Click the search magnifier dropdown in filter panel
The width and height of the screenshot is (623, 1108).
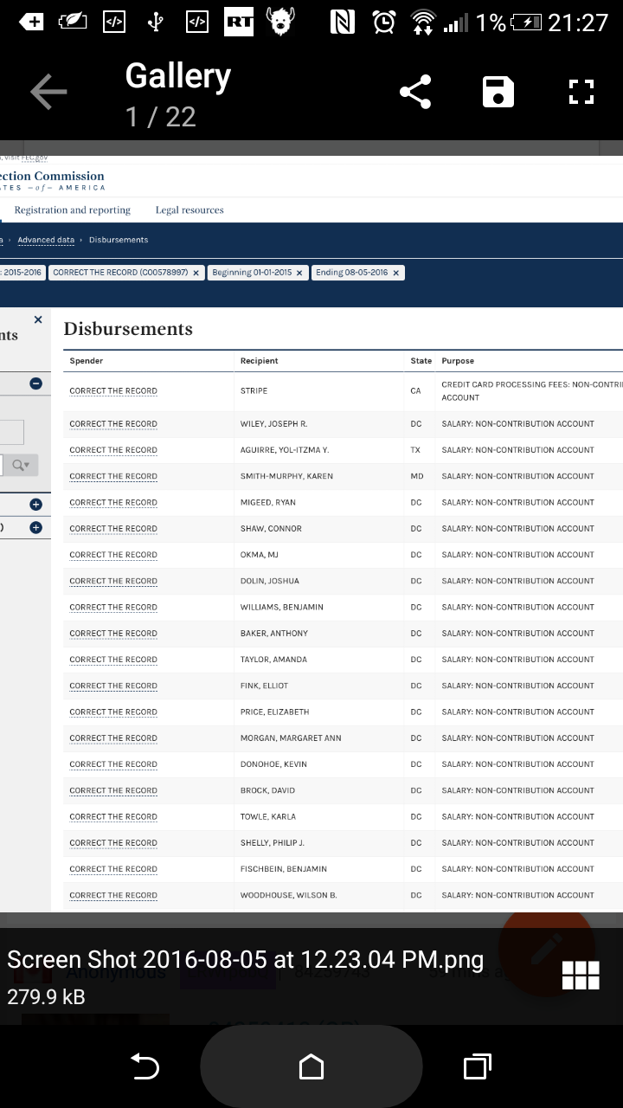click(x=21, y=466)
